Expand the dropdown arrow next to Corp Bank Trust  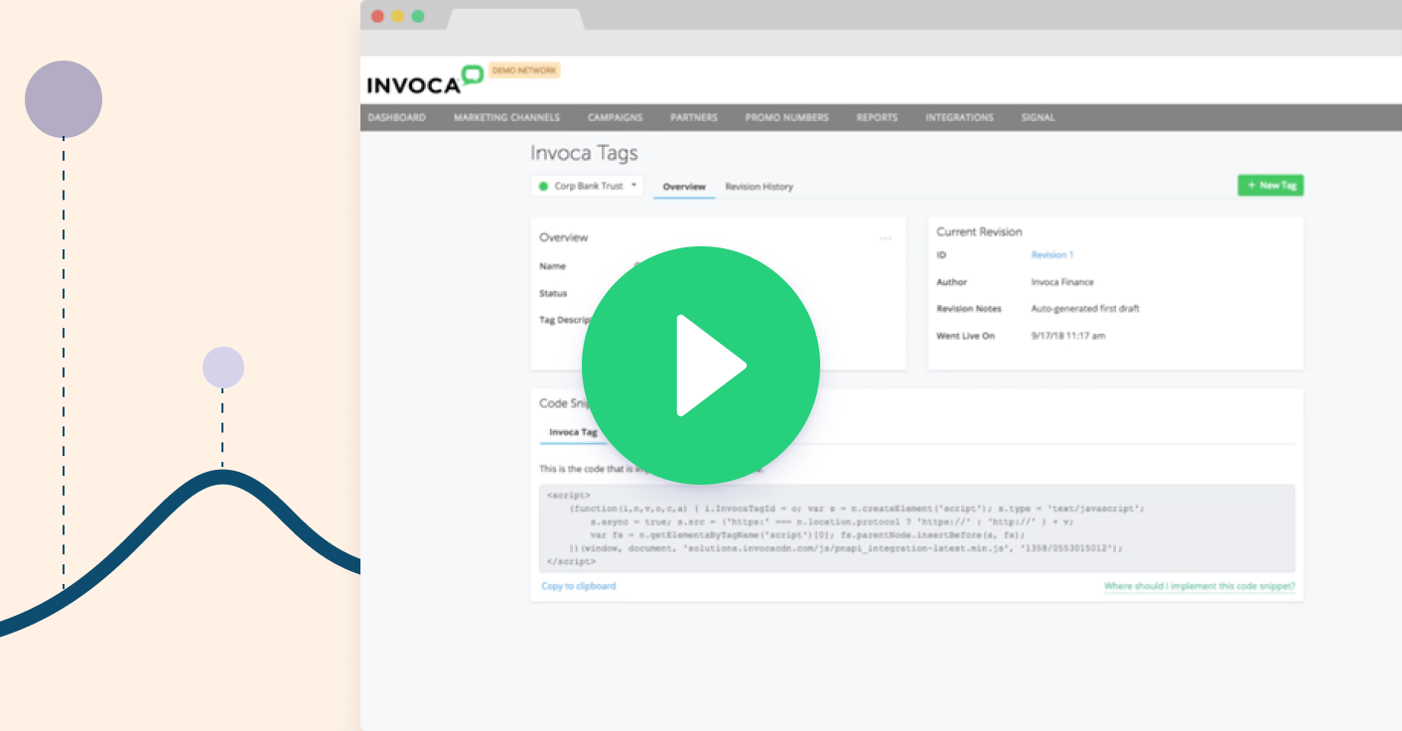632,186
